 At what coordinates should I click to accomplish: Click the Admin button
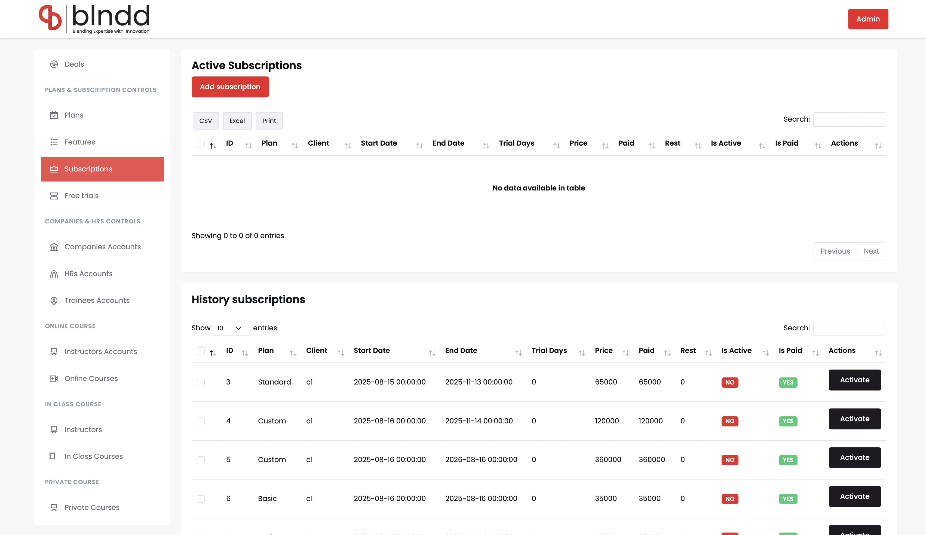click(x=868, y=19)
